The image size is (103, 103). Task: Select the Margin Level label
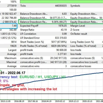78,26
